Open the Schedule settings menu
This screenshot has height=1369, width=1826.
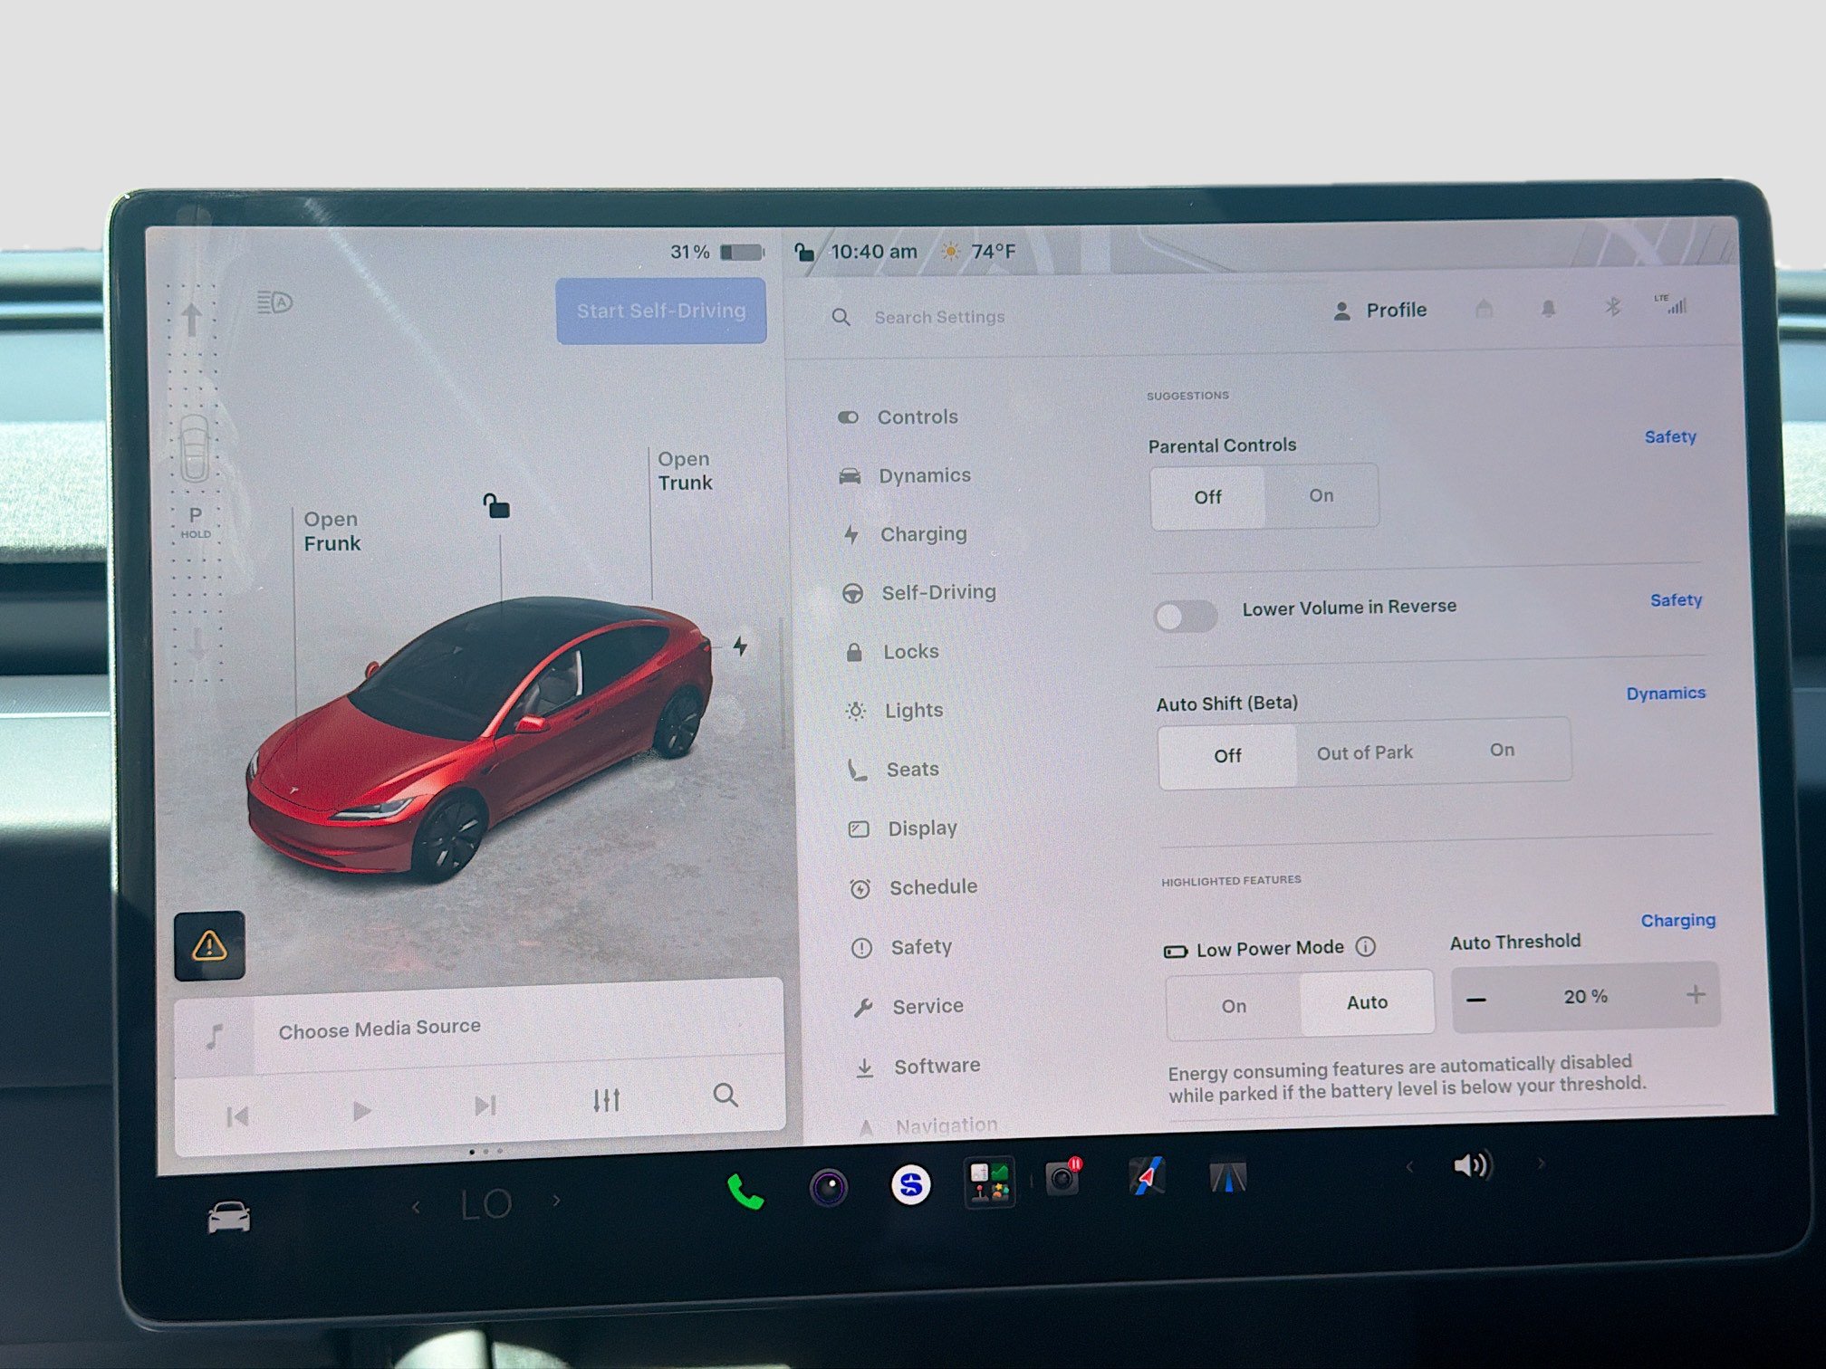point(913,887)
